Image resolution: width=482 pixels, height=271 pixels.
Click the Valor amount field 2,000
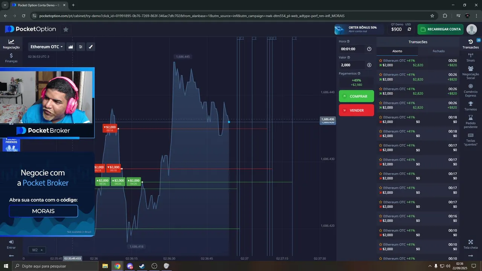click(352, 65)
